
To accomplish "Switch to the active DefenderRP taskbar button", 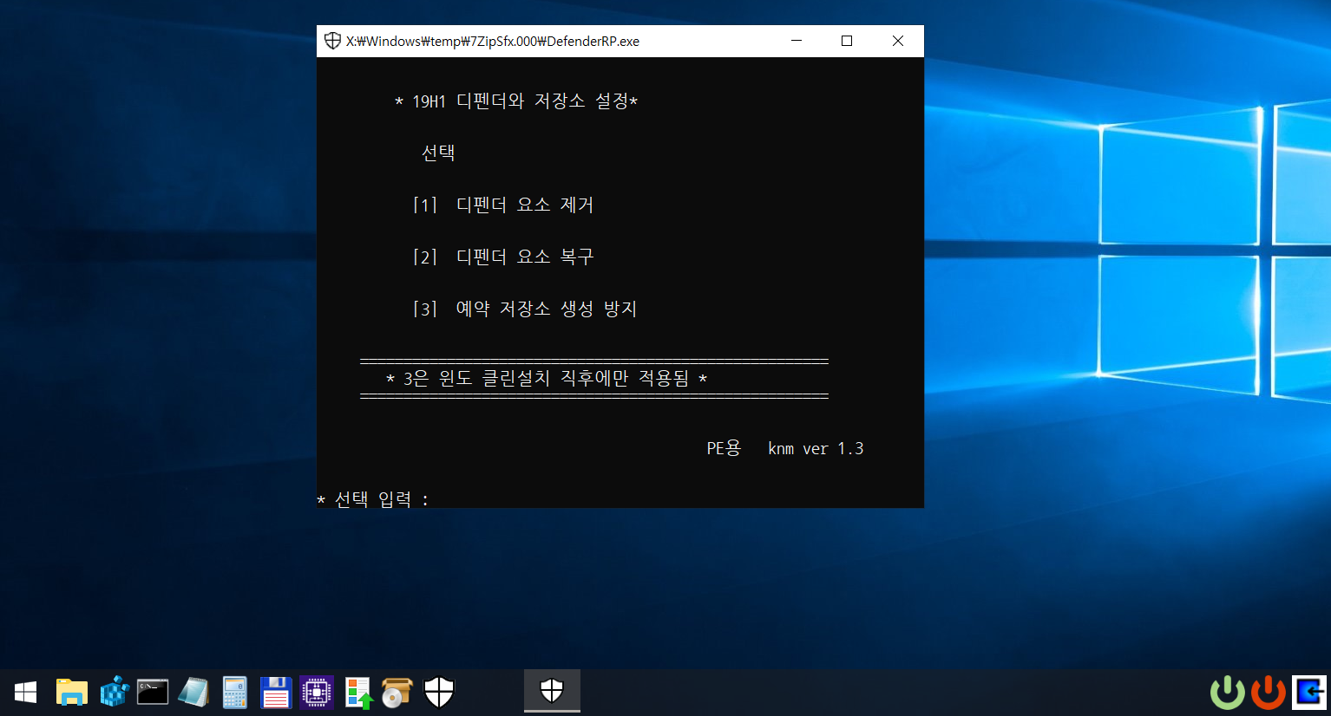I will pyautogui.click(x=552, y=691).
